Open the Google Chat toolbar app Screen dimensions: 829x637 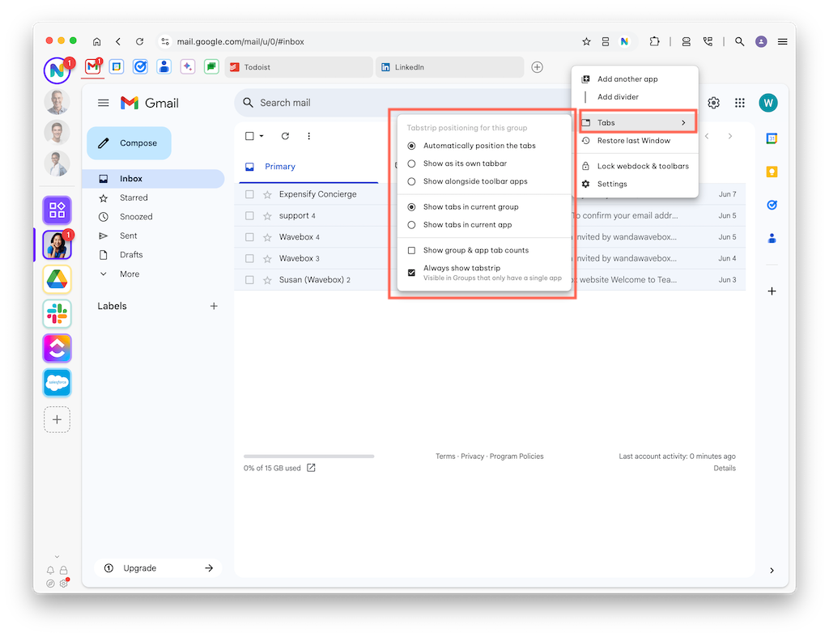(211, 67)
